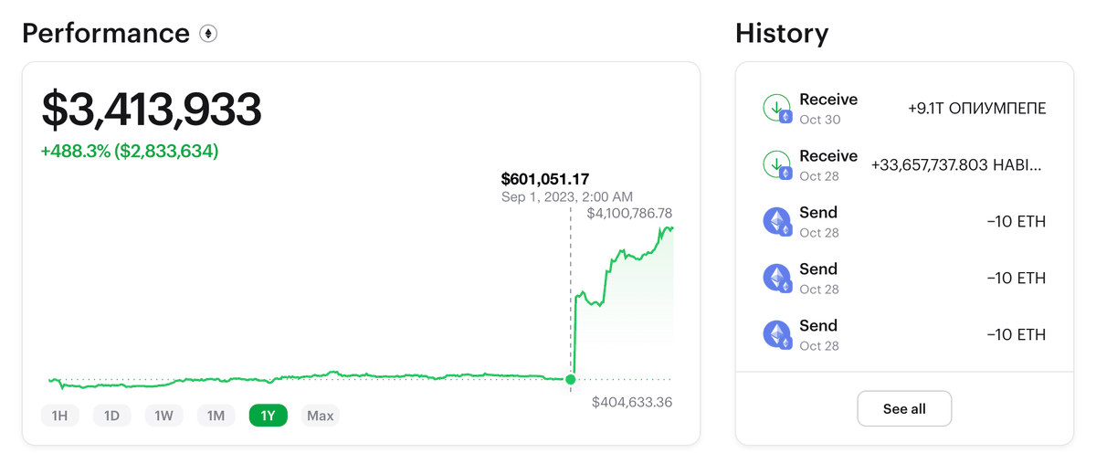Select the 1D time range
Screen dimensions: 1096x464
pyautogui.click(x=111, y=416)
